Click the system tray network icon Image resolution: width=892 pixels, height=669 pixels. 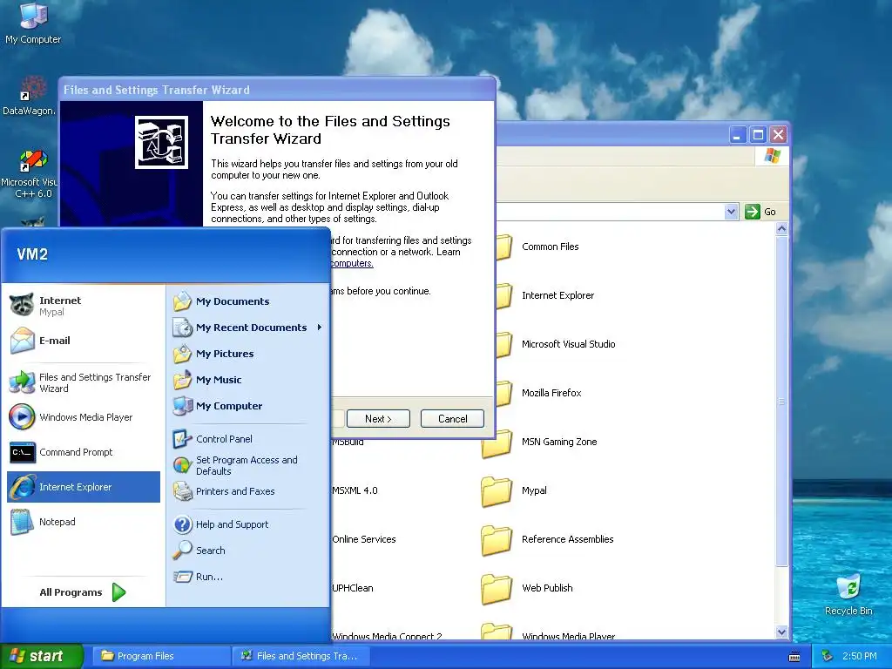coord(828,656)
